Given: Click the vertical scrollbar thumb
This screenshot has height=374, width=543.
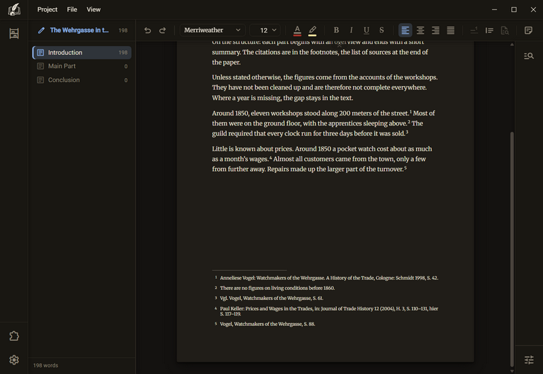Looking at the screenshot, I should tap(512, 248).
